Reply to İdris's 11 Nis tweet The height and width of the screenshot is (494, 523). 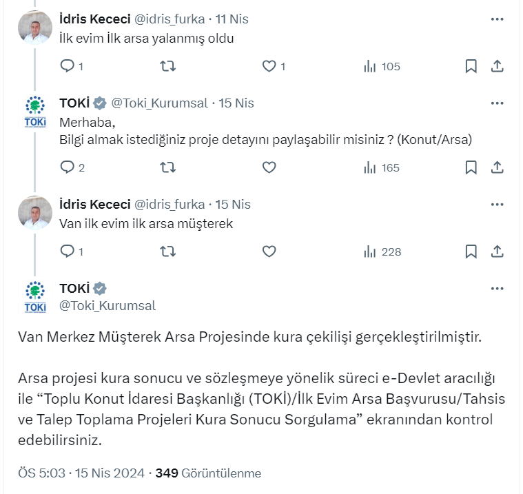coord(68,66)
